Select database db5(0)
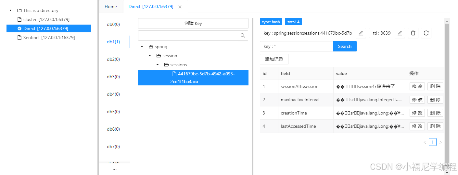Viewport: 458px width, 175px height. click(x=114, y=112)
